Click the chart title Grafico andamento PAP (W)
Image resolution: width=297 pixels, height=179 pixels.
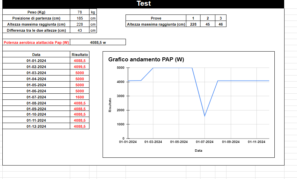[146, 59]
